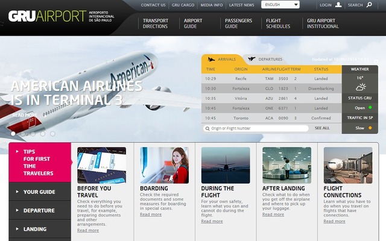The image size is (386, 241).
Task: Click the Flight Connections heading
Action: click(x=343, y=192)
